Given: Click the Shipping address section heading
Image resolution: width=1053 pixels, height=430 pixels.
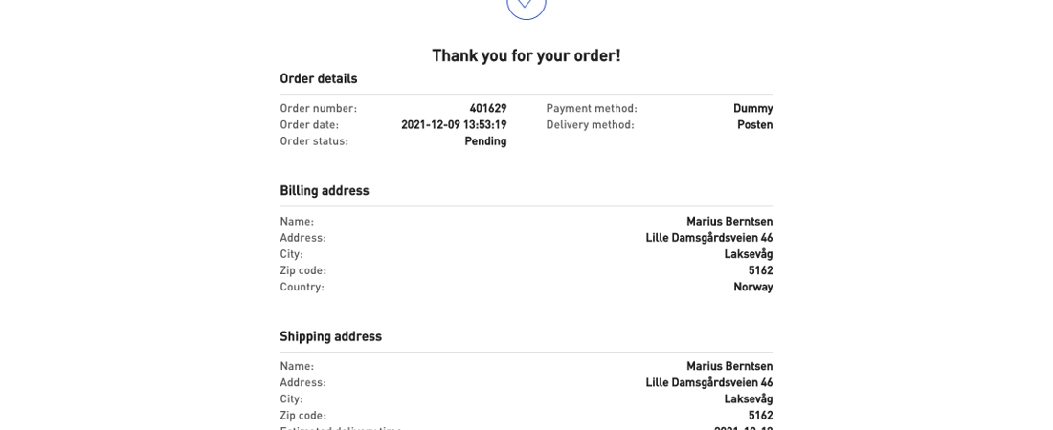Looking at the screenshot, I should 330,336.
